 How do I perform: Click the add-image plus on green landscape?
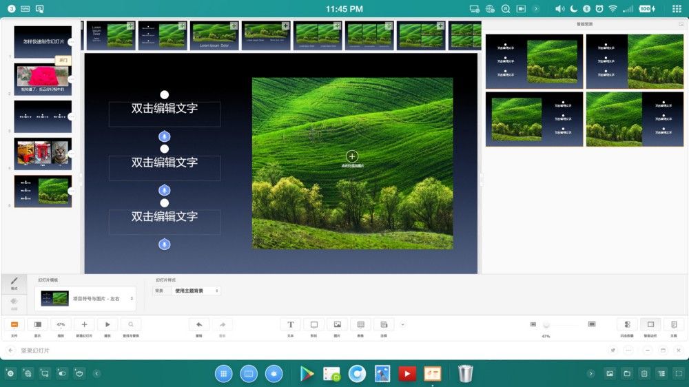(x=352, y=156)
